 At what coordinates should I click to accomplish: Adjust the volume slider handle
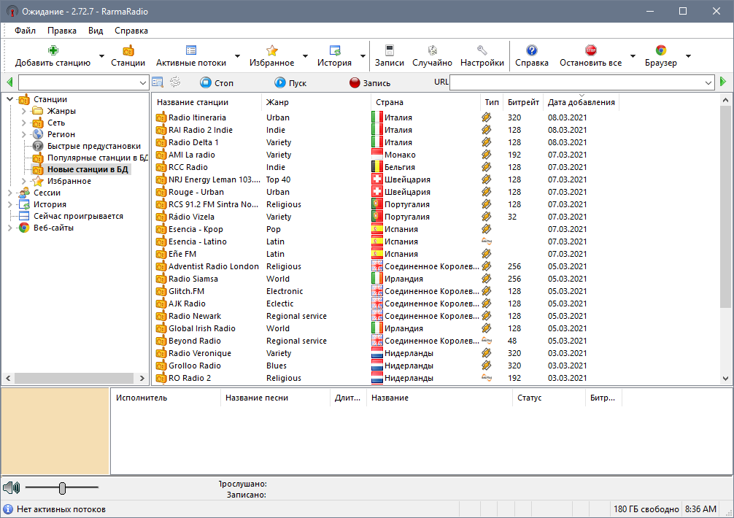[62, 488]
